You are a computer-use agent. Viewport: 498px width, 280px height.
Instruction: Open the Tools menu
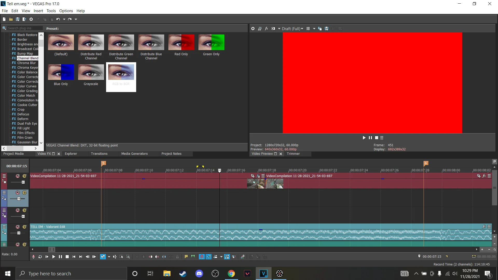51,11
